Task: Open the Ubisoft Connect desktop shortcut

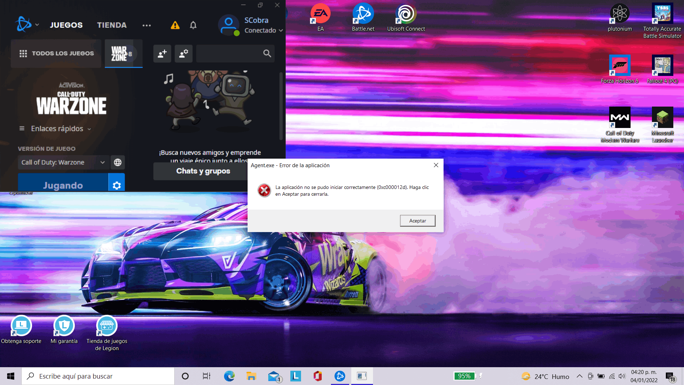Action: [406, 18]
